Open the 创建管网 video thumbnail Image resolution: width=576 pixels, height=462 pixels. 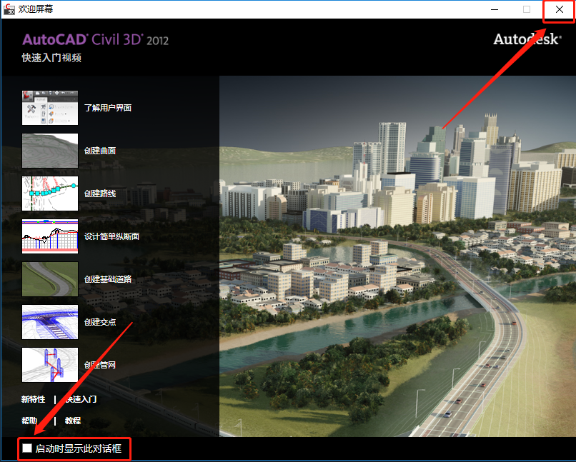point(50,365)
